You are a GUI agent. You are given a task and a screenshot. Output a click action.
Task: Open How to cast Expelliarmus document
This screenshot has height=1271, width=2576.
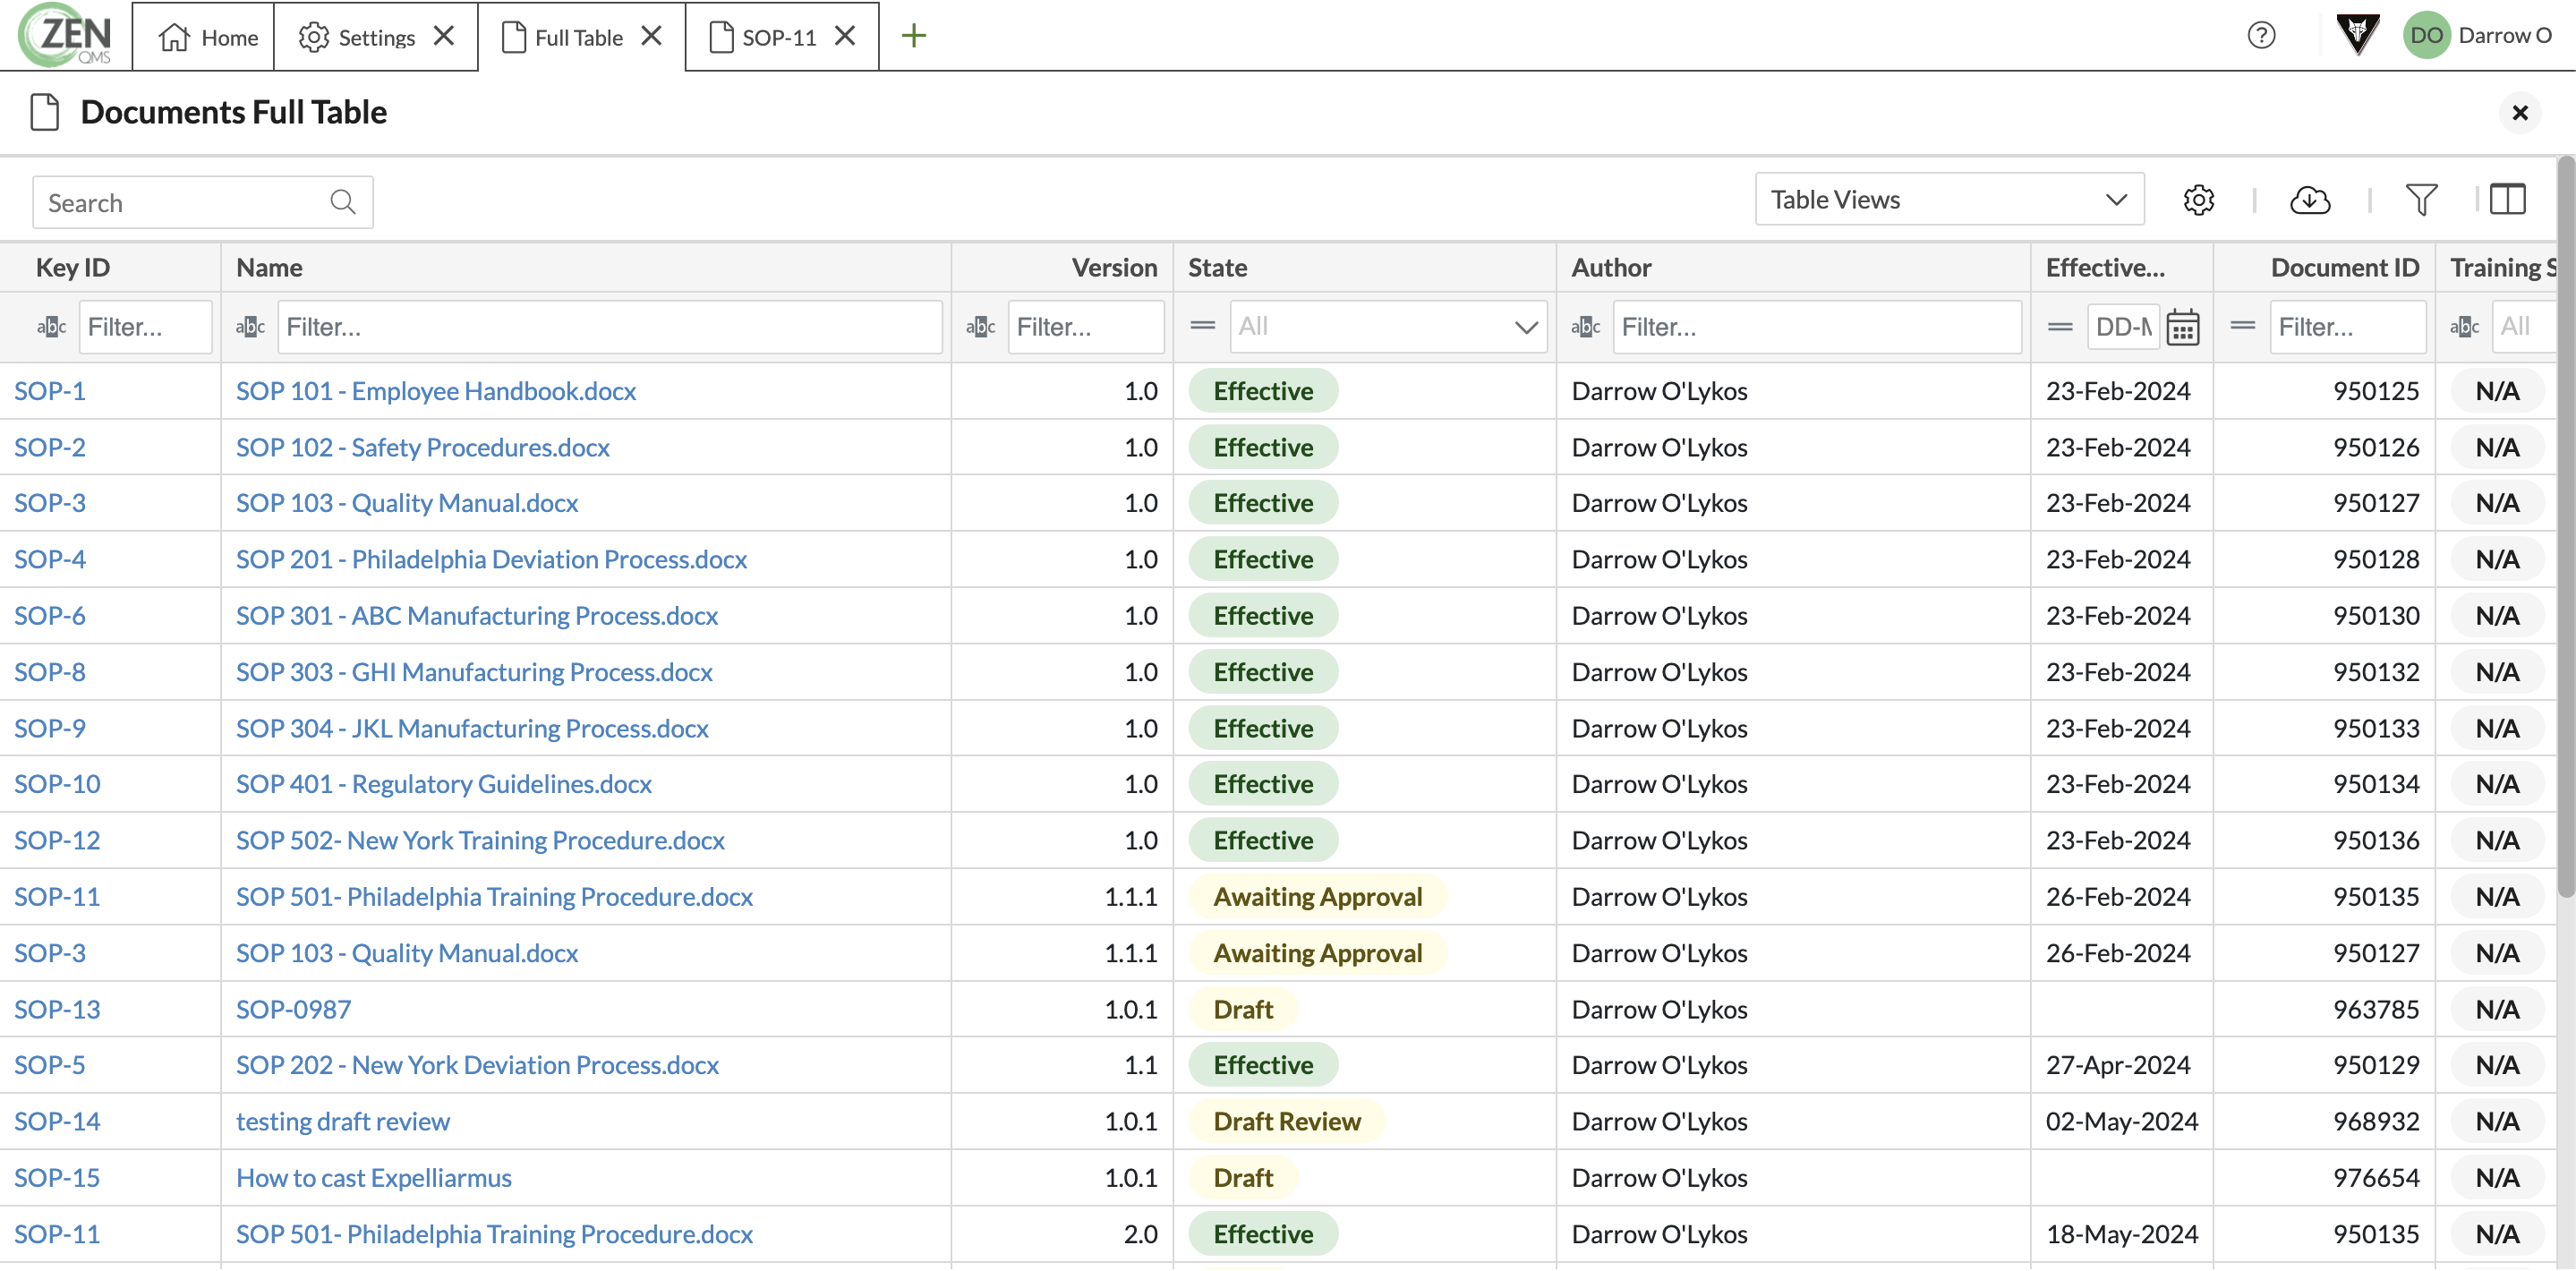pos(373,1178)
